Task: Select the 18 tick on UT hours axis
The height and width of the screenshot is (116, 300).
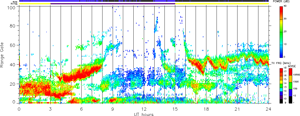Action: point(206,109)
